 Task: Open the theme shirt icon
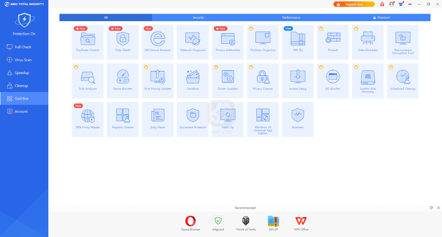click(x=401, y=4)
